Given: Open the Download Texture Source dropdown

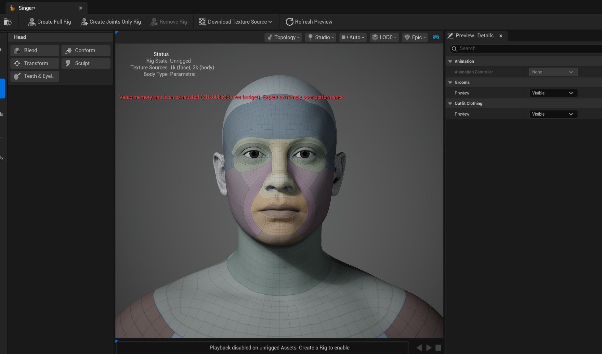Looking at the screenshot, I should (x=235, y=22).
